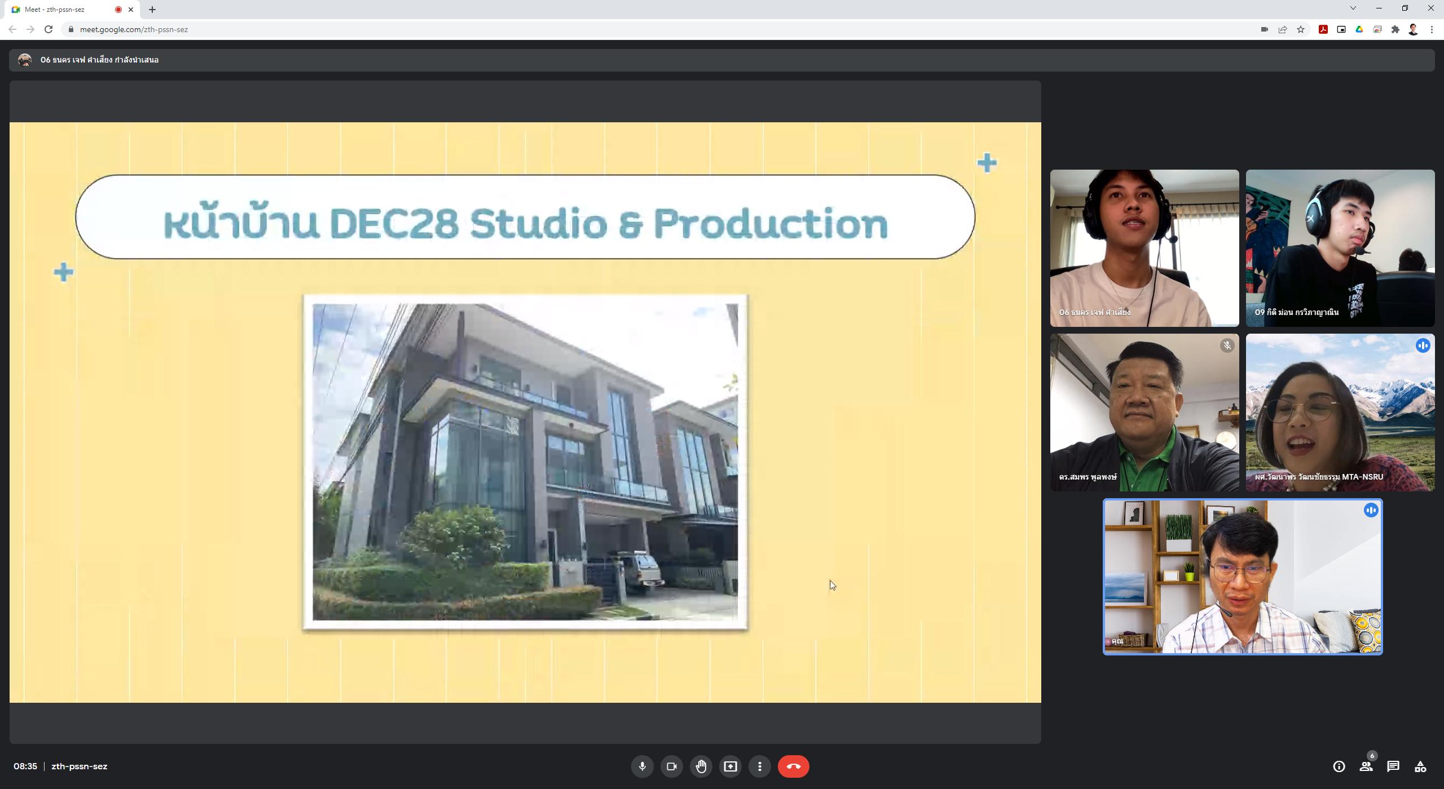Bookmark this page with the star
This screenshot has width=1444, height=789.
1300,29
